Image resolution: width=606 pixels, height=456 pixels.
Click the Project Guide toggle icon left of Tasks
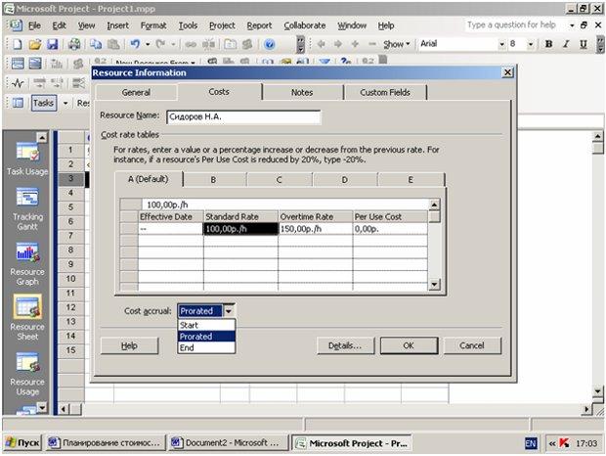[x=18, y=103]
